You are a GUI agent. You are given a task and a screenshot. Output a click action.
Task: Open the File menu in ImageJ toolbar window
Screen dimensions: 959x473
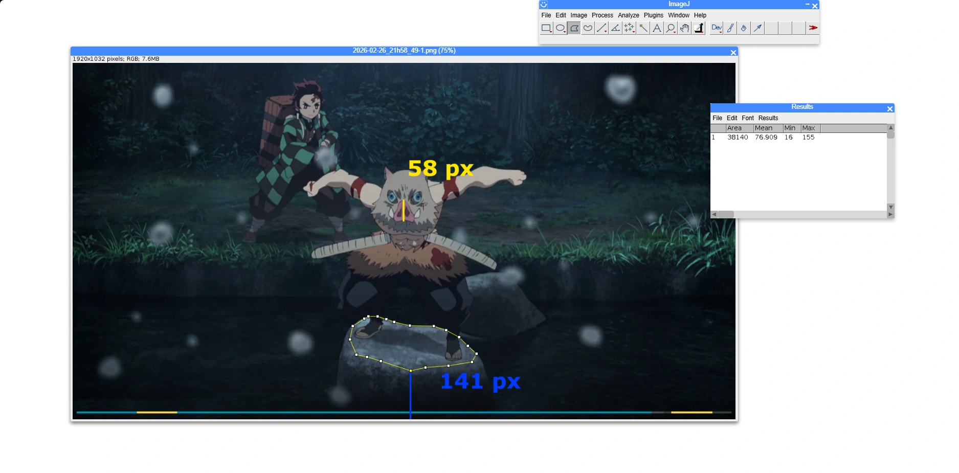tap(546, 15)
